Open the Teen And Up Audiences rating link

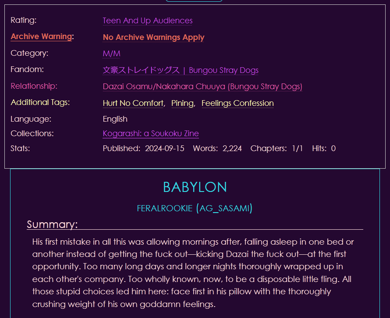click(148, 21)
